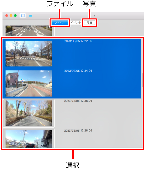Select the partial thumbnail at list top
Screen dimensions: 145x171
pyautogui.click(x=29, y=31)
